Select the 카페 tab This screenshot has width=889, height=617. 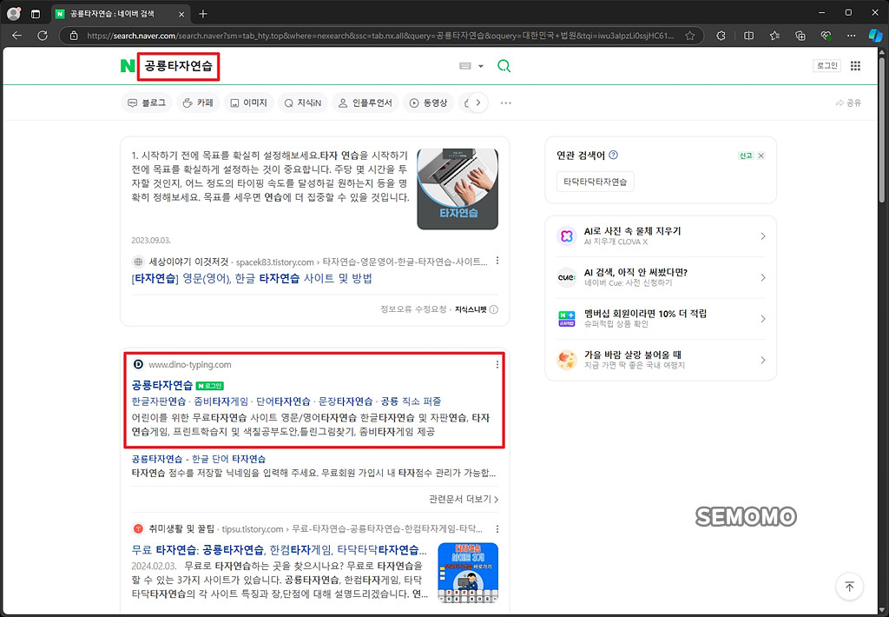(198, 103)
